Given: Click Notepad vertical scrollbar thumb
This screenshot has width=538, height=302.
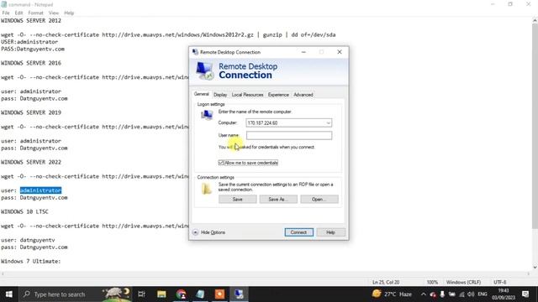Looking at the screenshot, I should (x=535, y=126).
